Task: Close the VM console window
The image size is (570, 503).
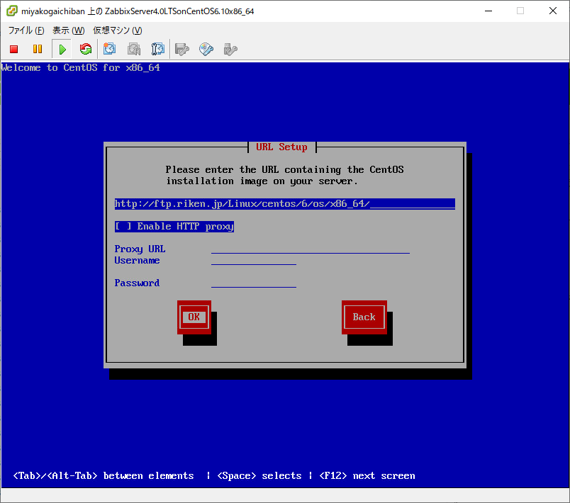Action: tap(553, 11)
